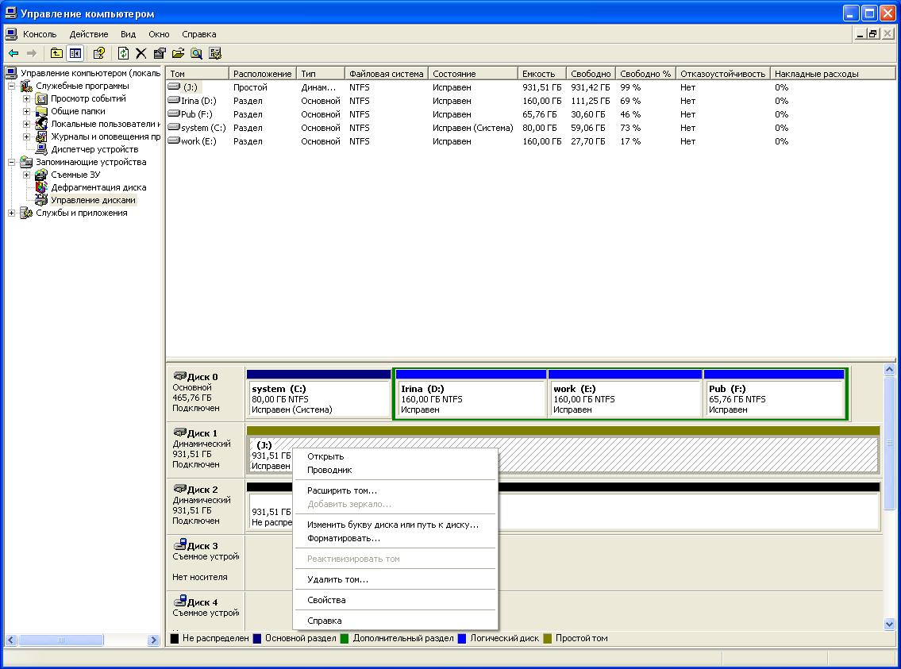The width and height of the screenshot is (901, 669).
Task: Open the Действие menu
Action: tap(88, 34)
